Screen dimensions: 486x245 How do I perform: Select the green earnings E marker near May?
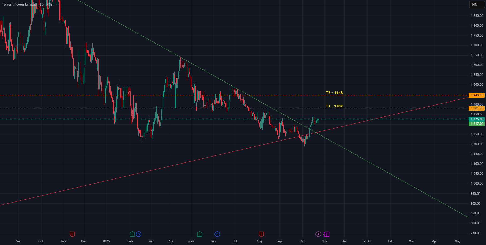(199, 234)
